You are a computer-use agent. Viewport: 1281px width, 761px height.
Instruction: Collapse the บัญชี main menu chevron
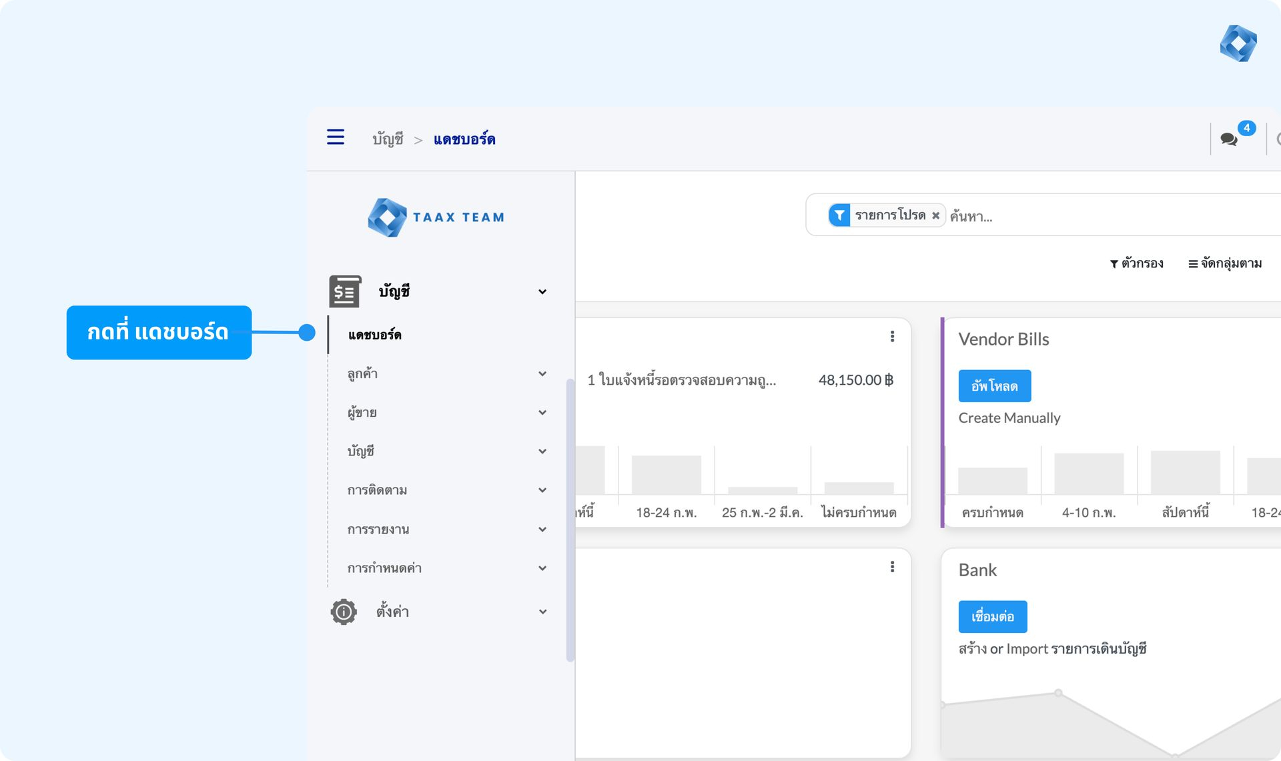tap(542, 291)
